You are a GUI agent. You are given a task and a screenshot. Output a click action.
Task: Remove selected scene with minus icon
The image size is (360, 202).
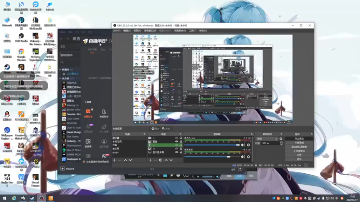pos(119,160)
